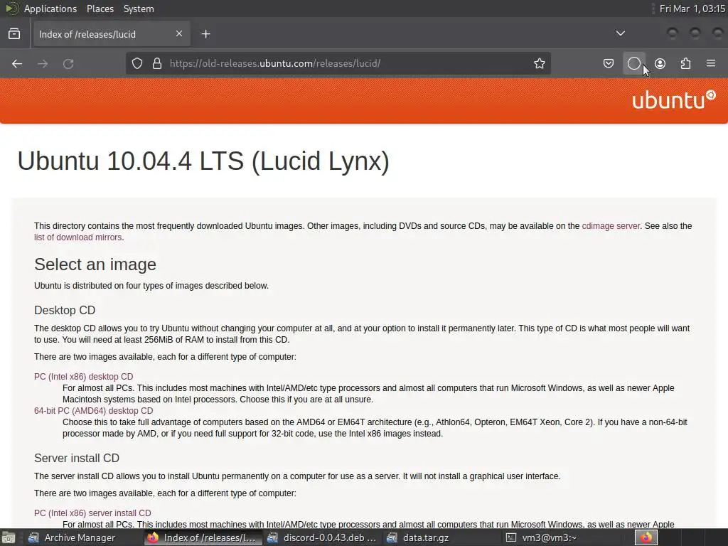Switch to discord-0.0.43.deb taskbar window
Image resolution: width=728 pixels, height=546 pixels.
(323, 537)
